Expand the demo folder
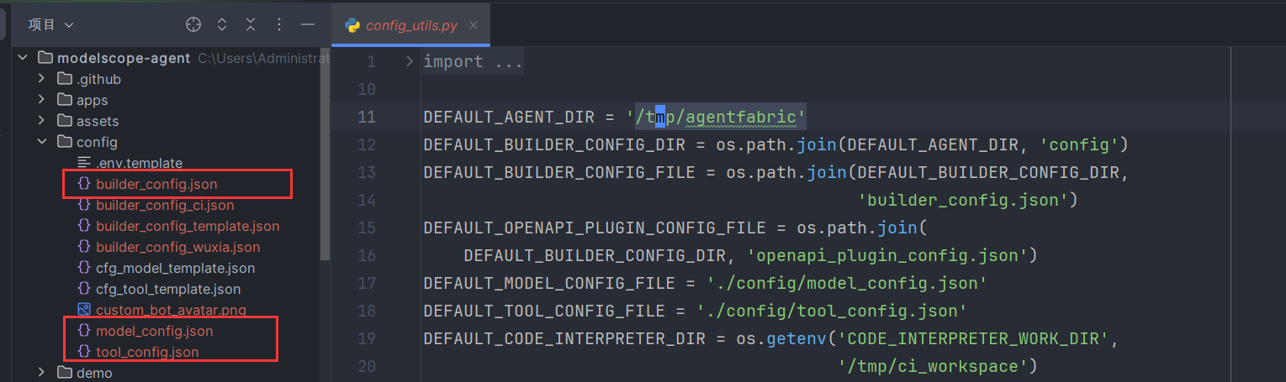Screen dimensions: 1286x382 click(x=42, y=373)
